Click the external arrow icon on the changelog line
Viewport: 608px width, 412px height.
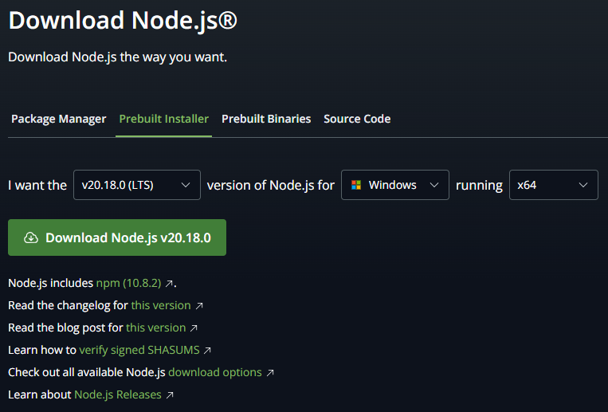coord(199,306)
